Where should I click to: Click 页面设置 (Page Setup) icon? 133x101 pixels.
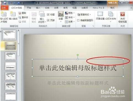coord(100,16)
